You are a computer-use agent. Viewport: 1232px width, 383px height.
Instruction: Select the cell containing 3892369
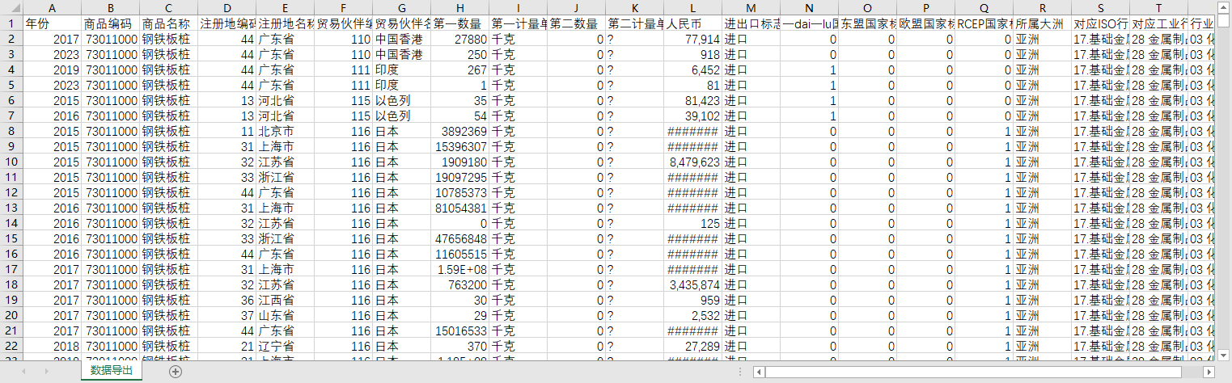pyautogui.click(x=459, y=131)
